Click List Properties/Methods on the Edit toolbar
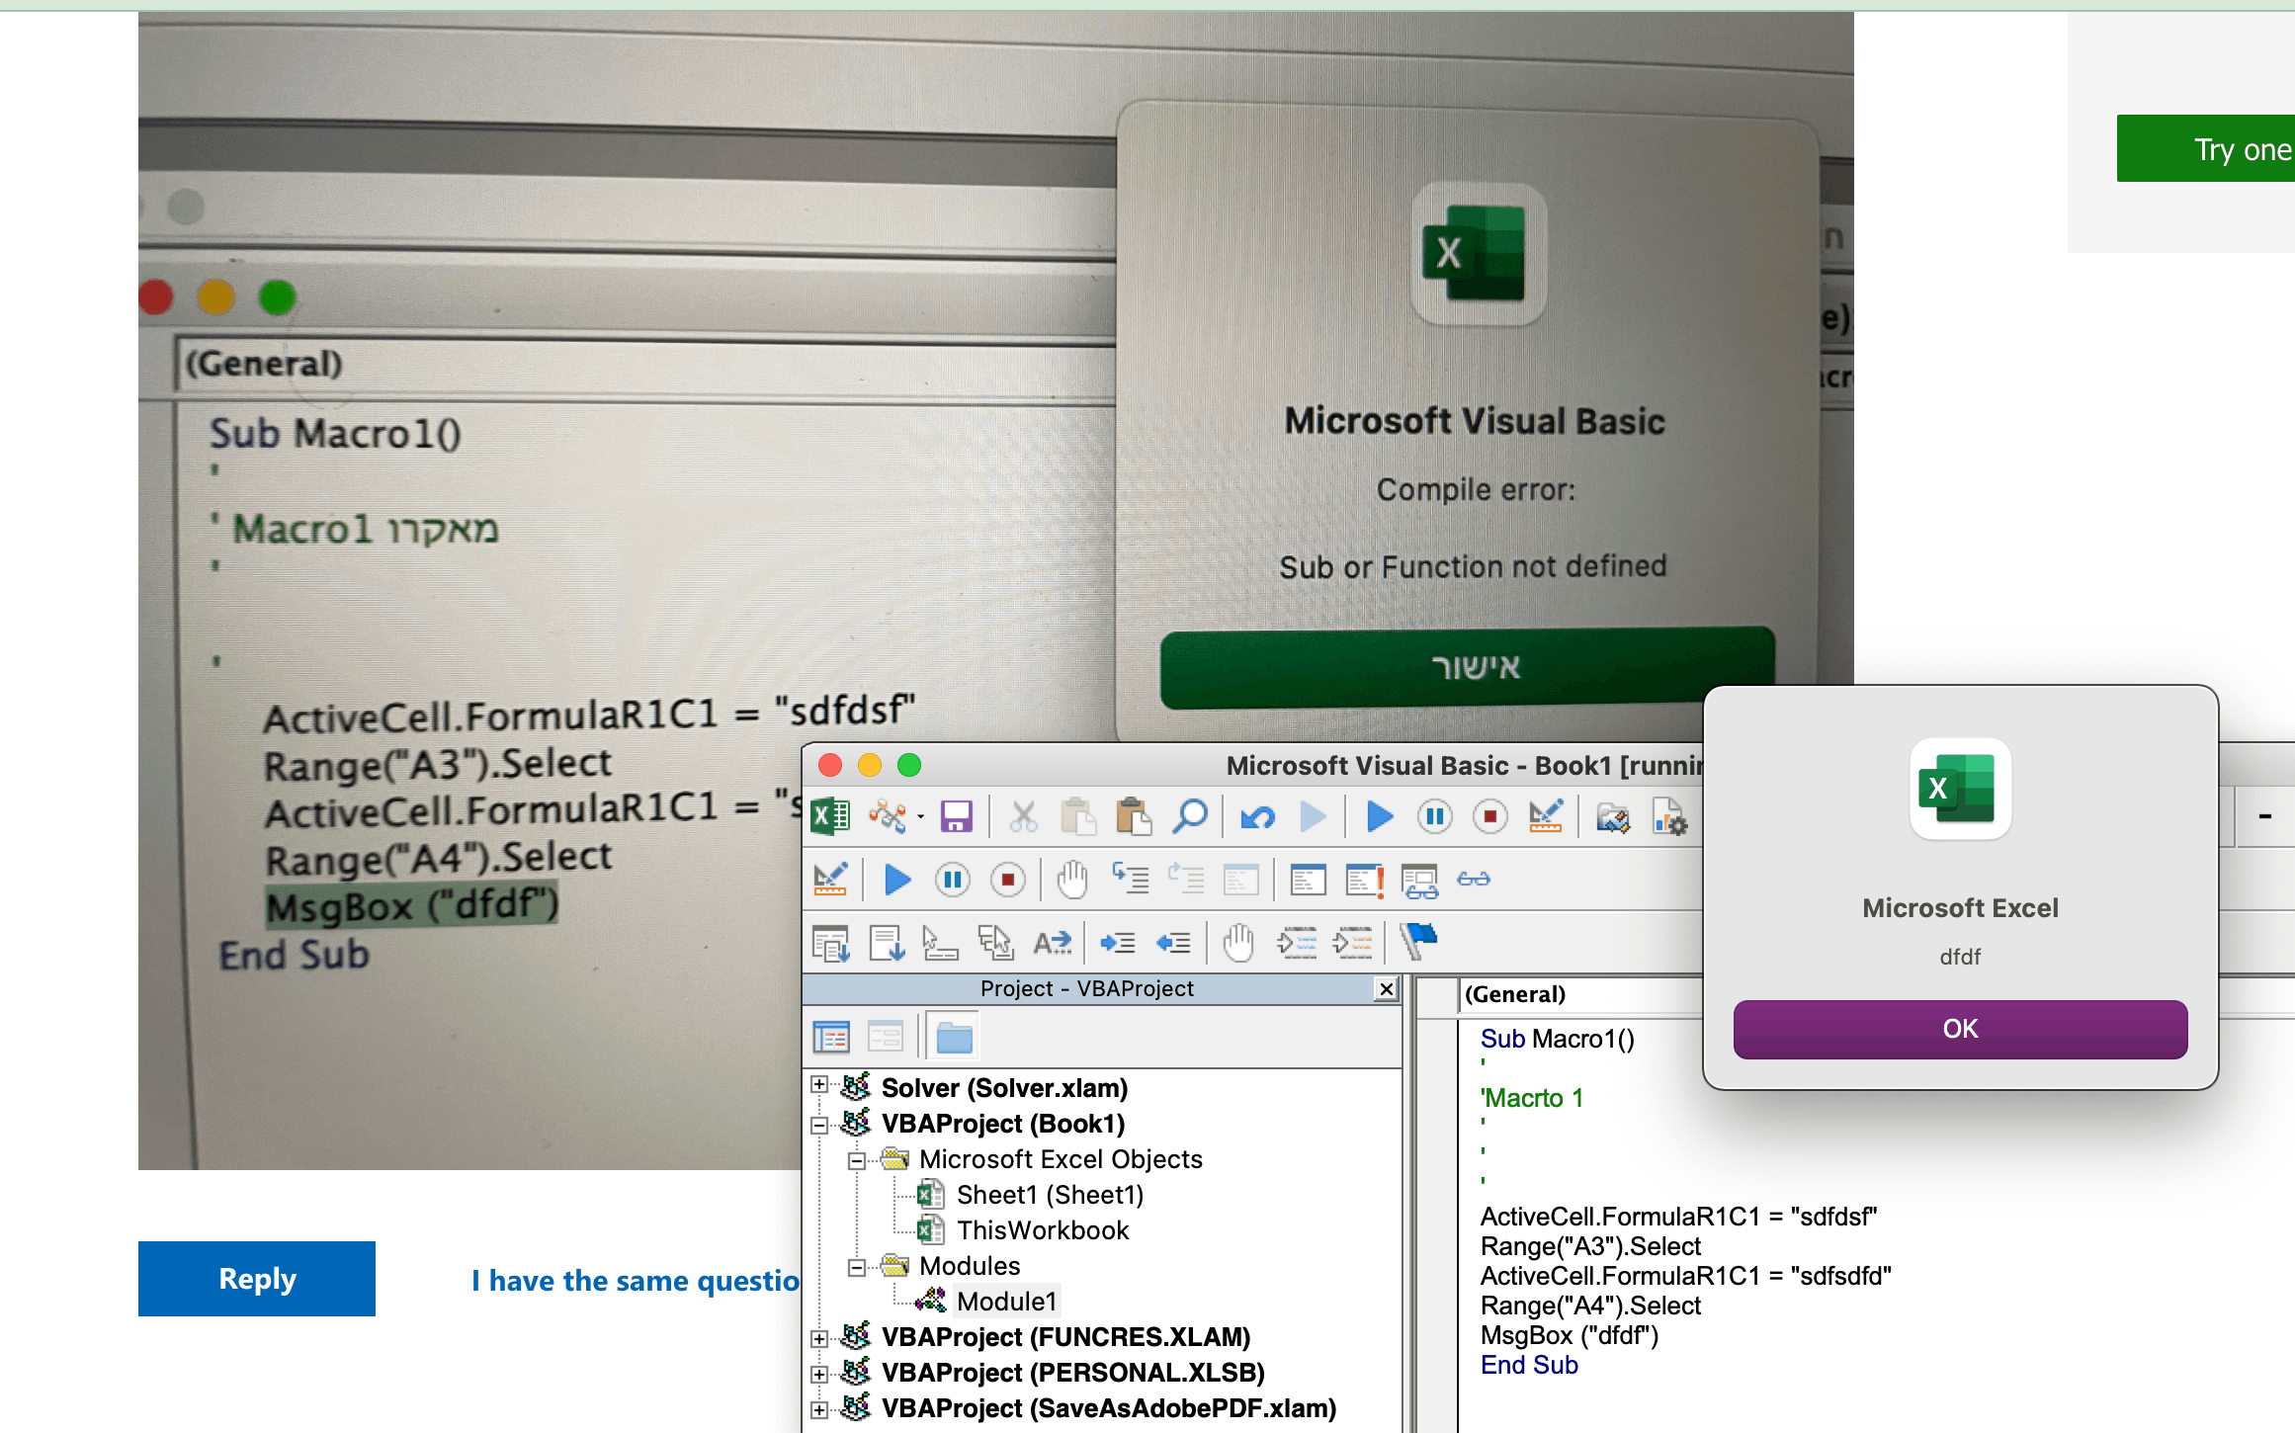The image size is (2295, 1433). tap(830, 943)
